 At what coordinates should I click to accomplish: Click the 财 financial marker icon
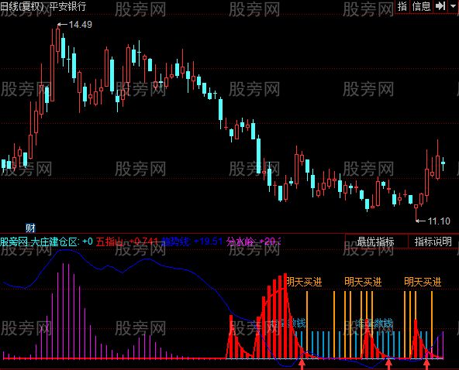[x=30, y=228]
